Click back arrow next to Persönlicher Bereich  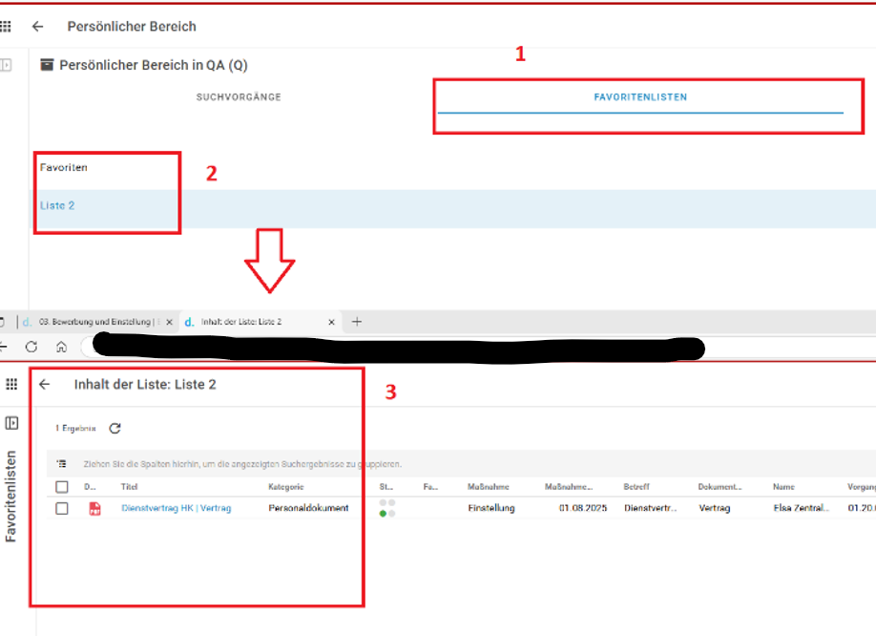coord(38,27)
